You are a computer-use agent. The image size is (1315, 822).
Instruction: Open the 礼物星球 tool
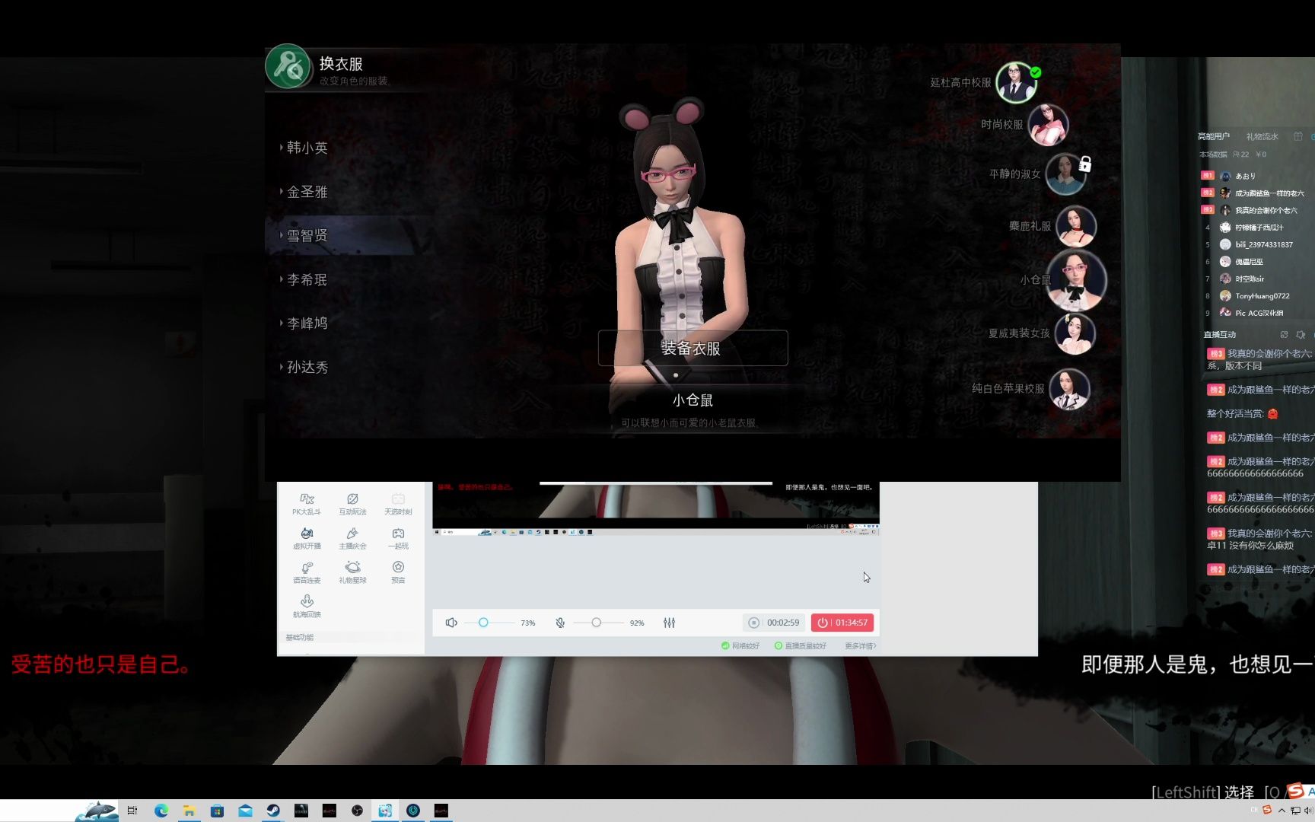pyautogui.click(x=352, y=572)
